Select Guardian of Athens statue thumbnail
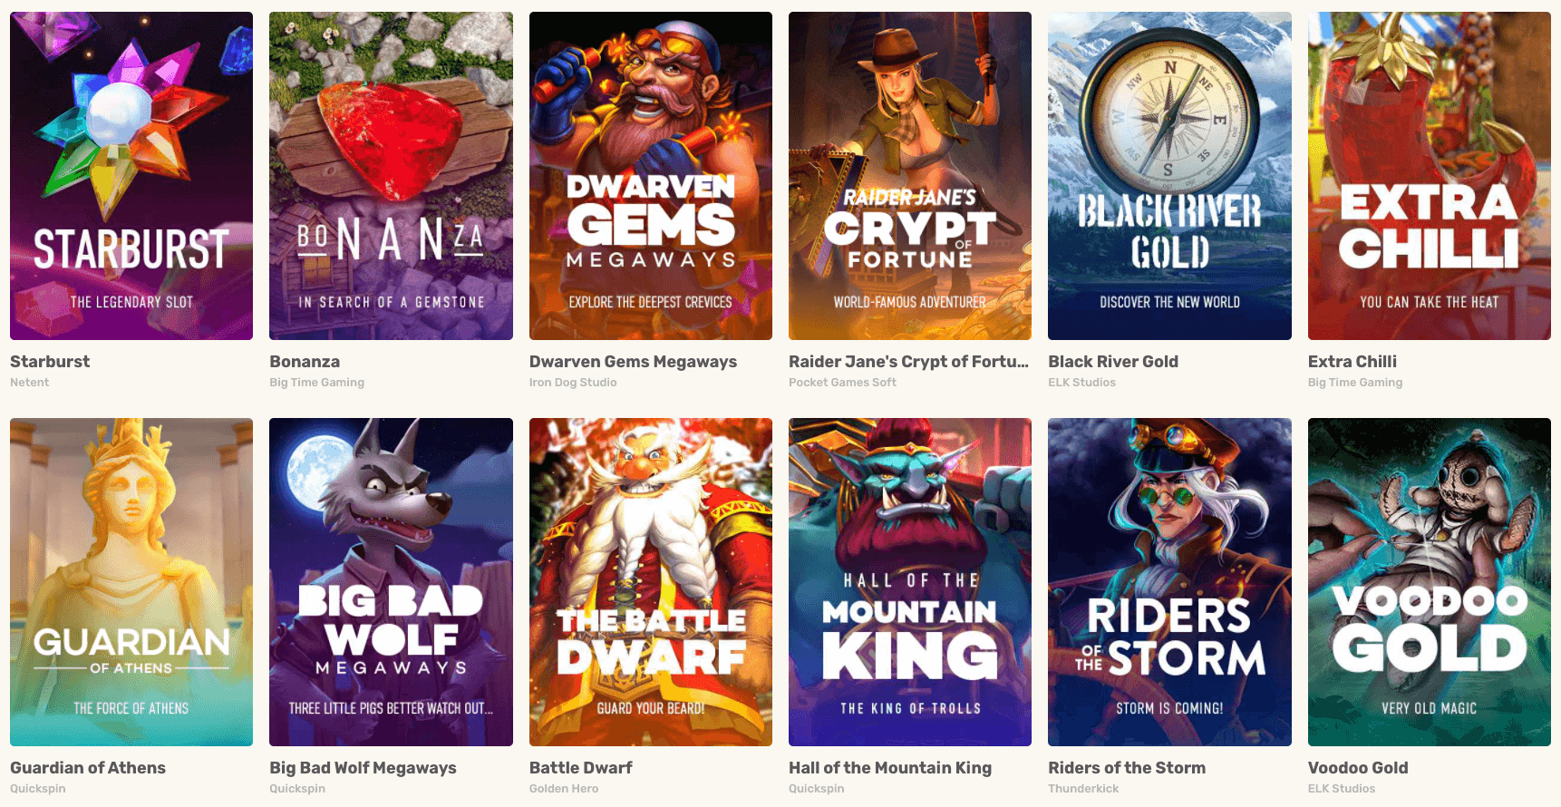 (x=131, y=582)
